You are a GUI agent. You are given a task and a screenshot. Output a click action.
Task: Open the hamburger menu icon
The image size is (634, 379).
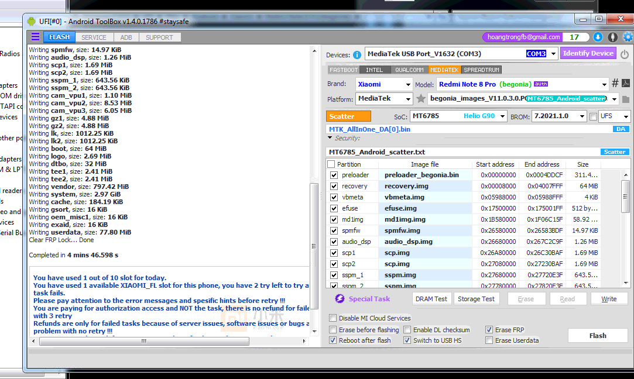click(36, 37)
